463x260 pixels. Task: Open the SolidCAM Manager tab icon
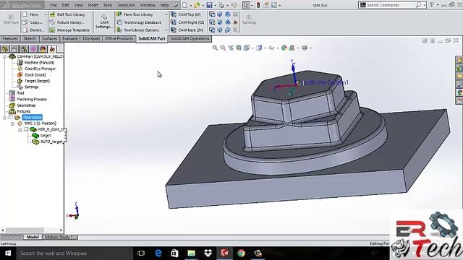[x=52, y=49]
